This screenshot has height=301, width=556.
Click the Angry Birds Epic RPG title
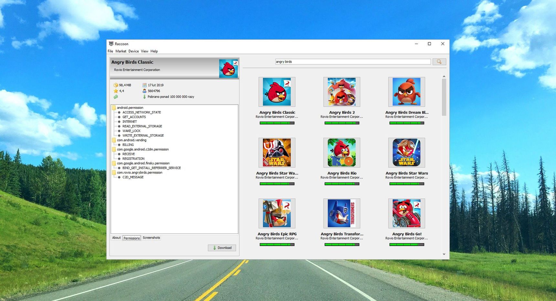point(277,234)
